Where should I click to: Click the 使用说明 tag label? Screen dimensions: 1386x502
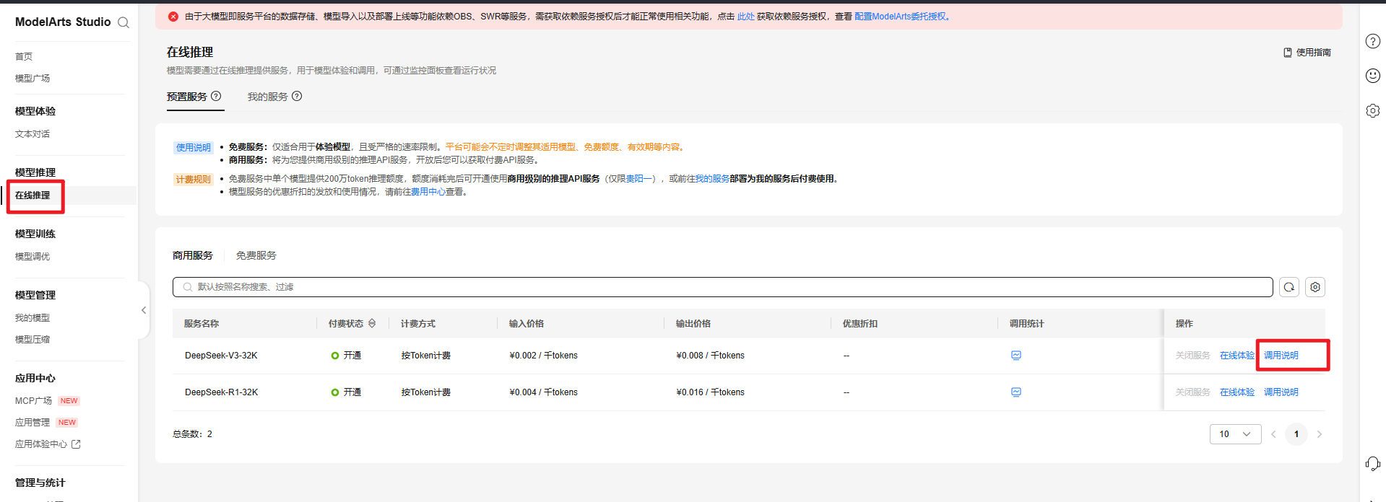pyautogui.click(x=194, y=147)
